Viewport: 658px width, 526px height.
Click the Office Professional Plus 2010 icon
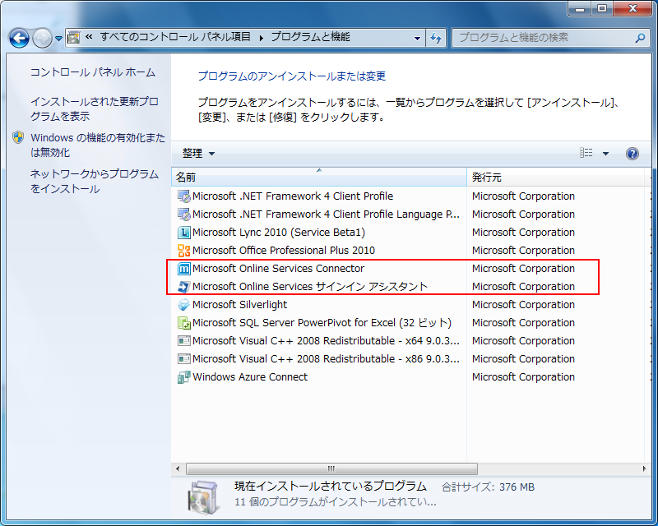click(183, 251)
